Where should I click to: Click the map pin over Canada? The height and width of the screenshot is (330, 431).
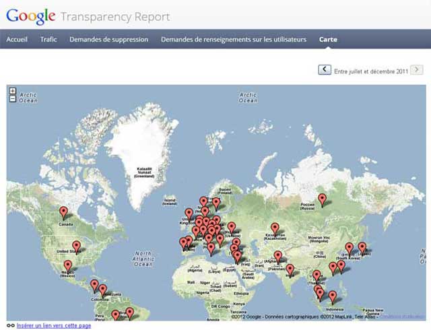[63, 213]
